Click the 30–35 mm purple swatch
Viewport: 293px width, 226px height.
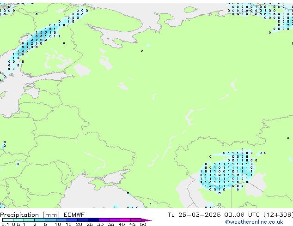pyautogui.click(x=104, y=220)
